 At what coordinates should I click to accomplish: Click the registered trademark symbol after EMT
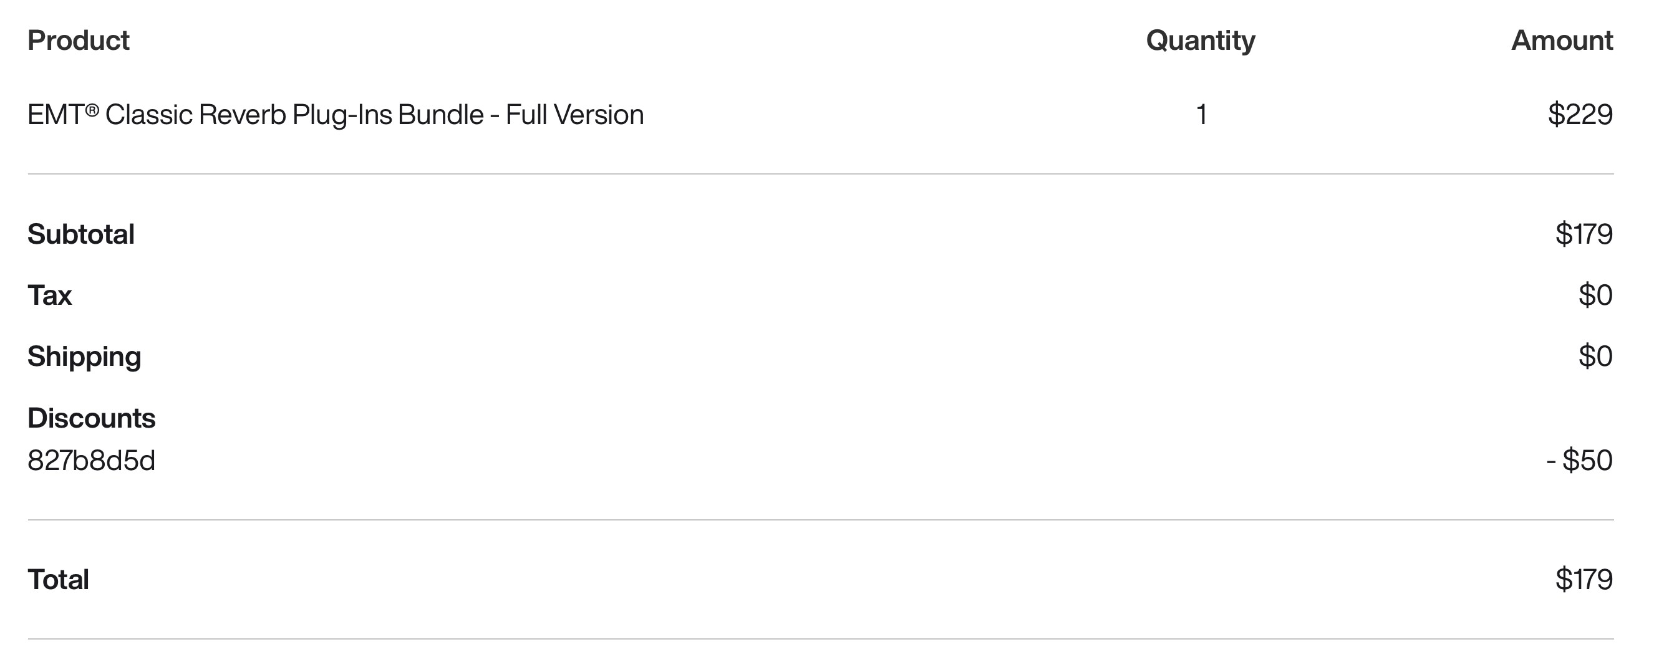92,110
